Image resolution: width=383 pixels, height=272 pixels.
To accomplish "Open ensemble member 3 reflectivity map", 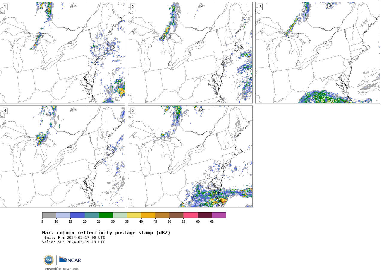I will point(317,53).
